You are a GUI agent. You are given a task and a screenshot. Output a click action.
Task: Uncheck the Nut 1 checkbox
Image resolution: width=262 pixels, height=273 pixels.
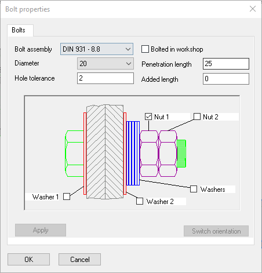click(x=148, y=117)
